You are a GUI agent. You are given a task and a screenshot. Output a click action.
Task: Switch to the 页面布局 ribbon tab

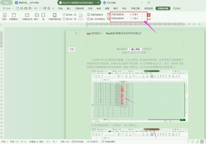pos(79,8)
